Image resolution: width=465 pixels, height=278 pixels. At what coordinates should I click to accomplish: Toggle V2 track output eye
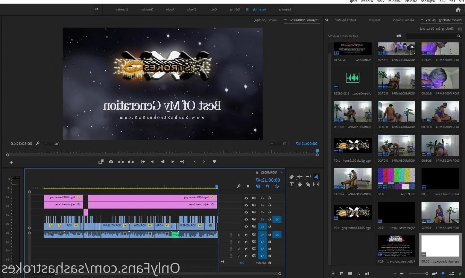246,220
